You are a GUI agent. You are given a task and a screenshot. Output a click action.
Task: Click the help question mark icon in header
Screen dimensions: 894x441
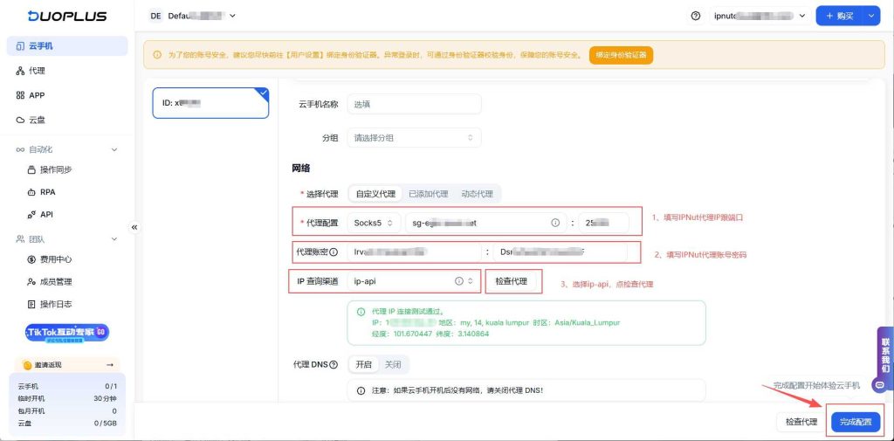coord(696,16)
